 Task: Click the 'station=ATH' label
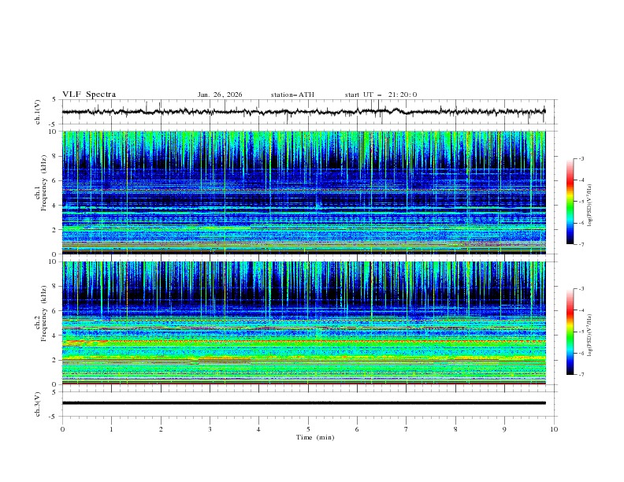(x=292, y=95)
